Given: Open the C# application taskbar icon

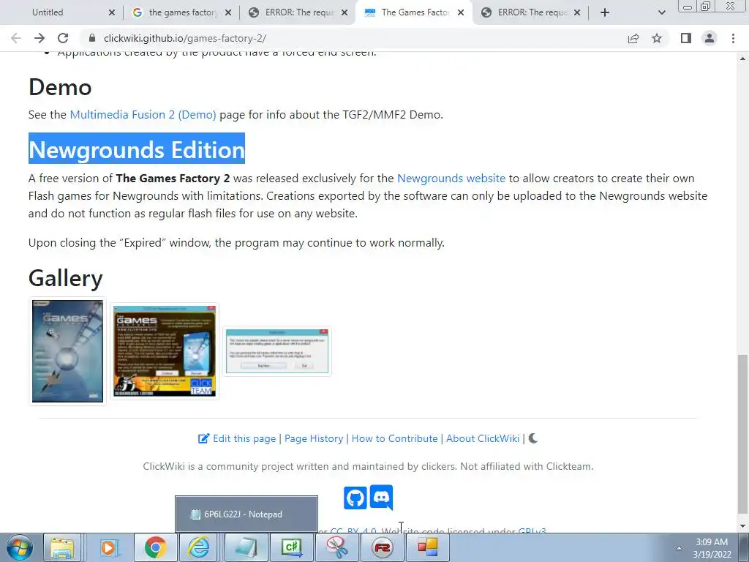Looking at the screenshot, I should click(x=292, y=547).
